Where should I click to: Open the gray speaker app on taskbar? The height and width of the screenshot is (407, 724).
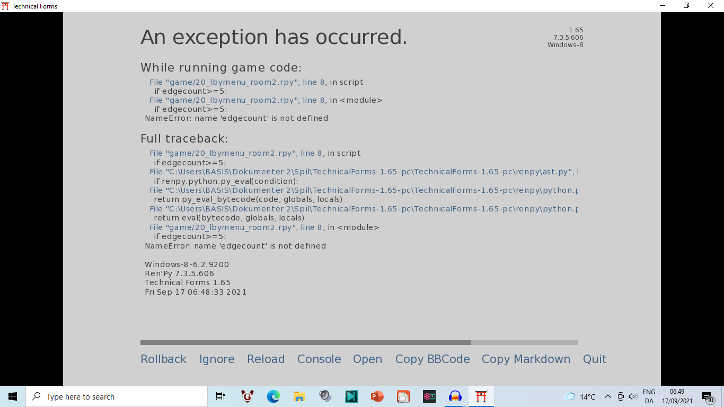325,396
